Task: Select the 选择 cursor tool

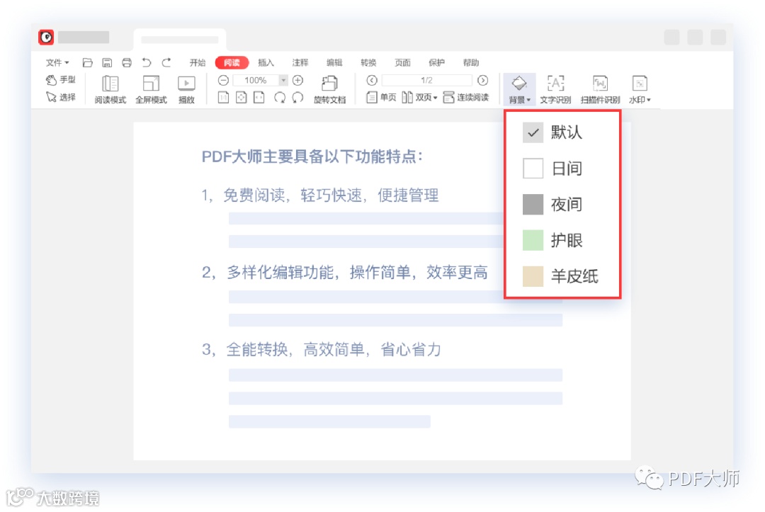Action: click(60, 97)
